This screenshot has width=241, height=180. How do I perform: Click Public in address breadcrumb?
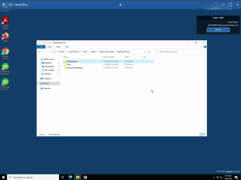coord(93,52)
